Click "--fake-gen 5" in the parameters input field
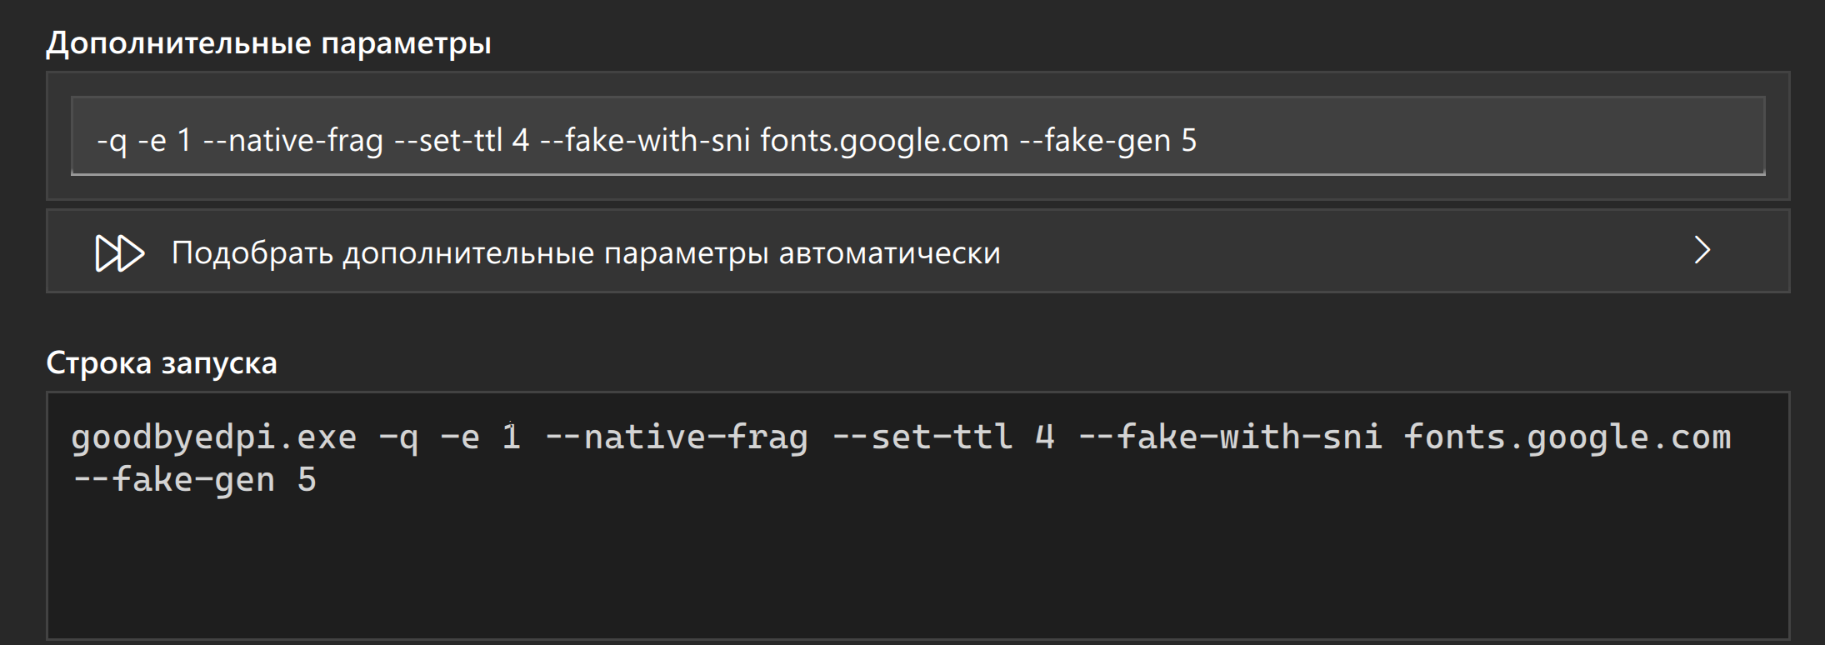 coord(1107,140)
